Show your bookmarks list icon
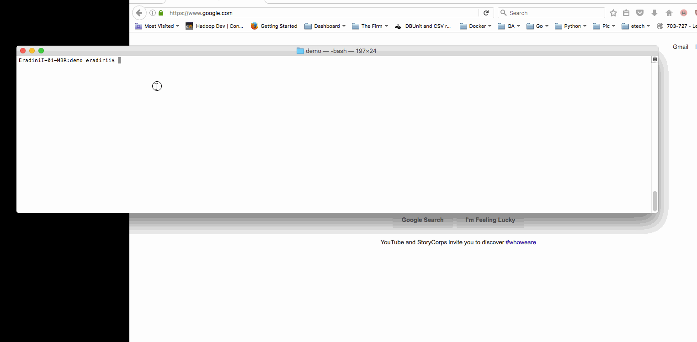697x342 pixels. 626,13
